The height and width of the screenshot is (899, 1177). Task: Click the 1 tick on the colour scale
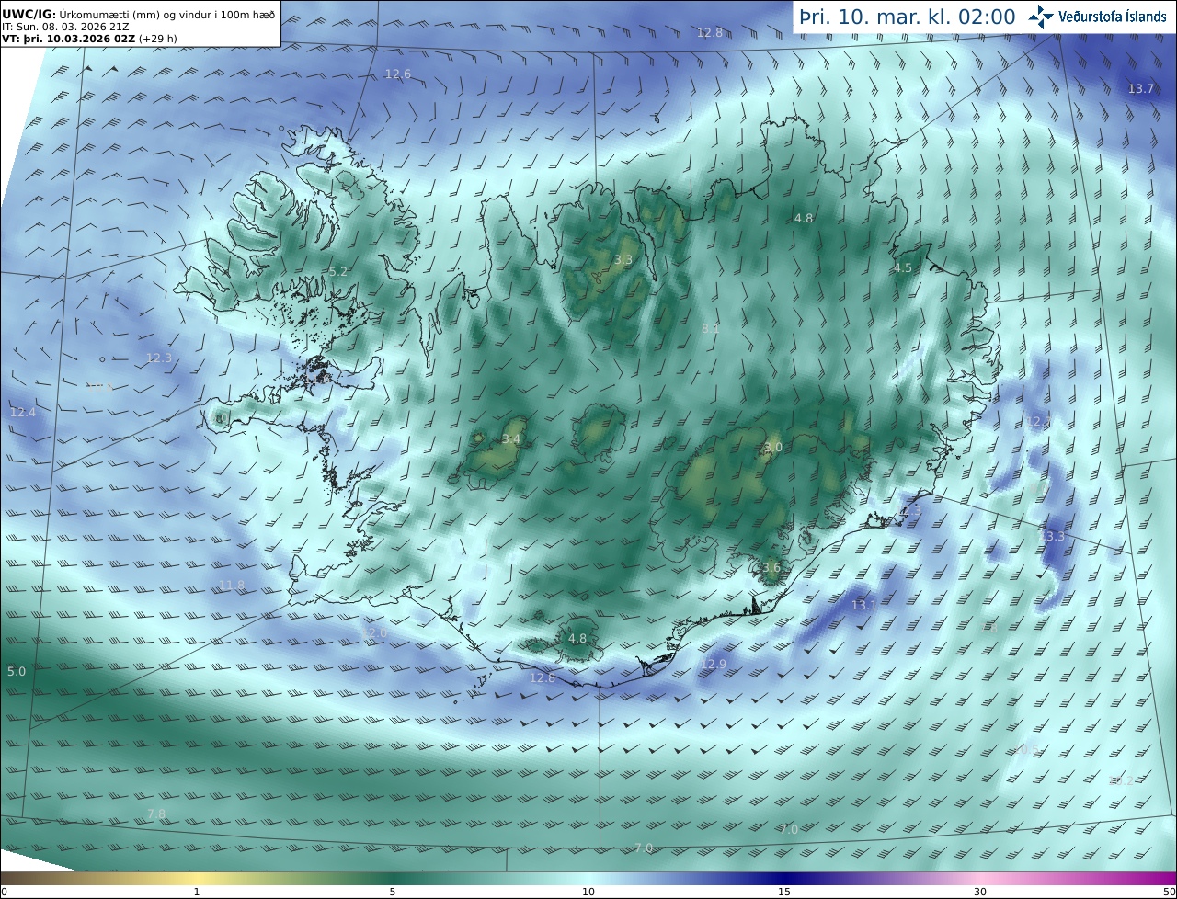coord(197,892)
